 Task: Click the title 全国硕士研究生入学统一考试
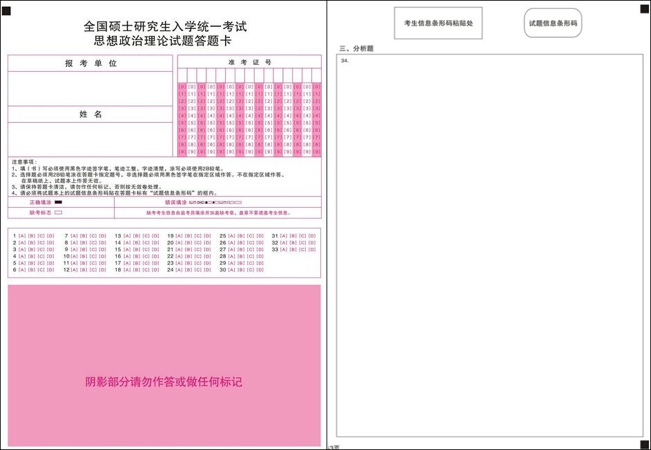click(165, 26)
